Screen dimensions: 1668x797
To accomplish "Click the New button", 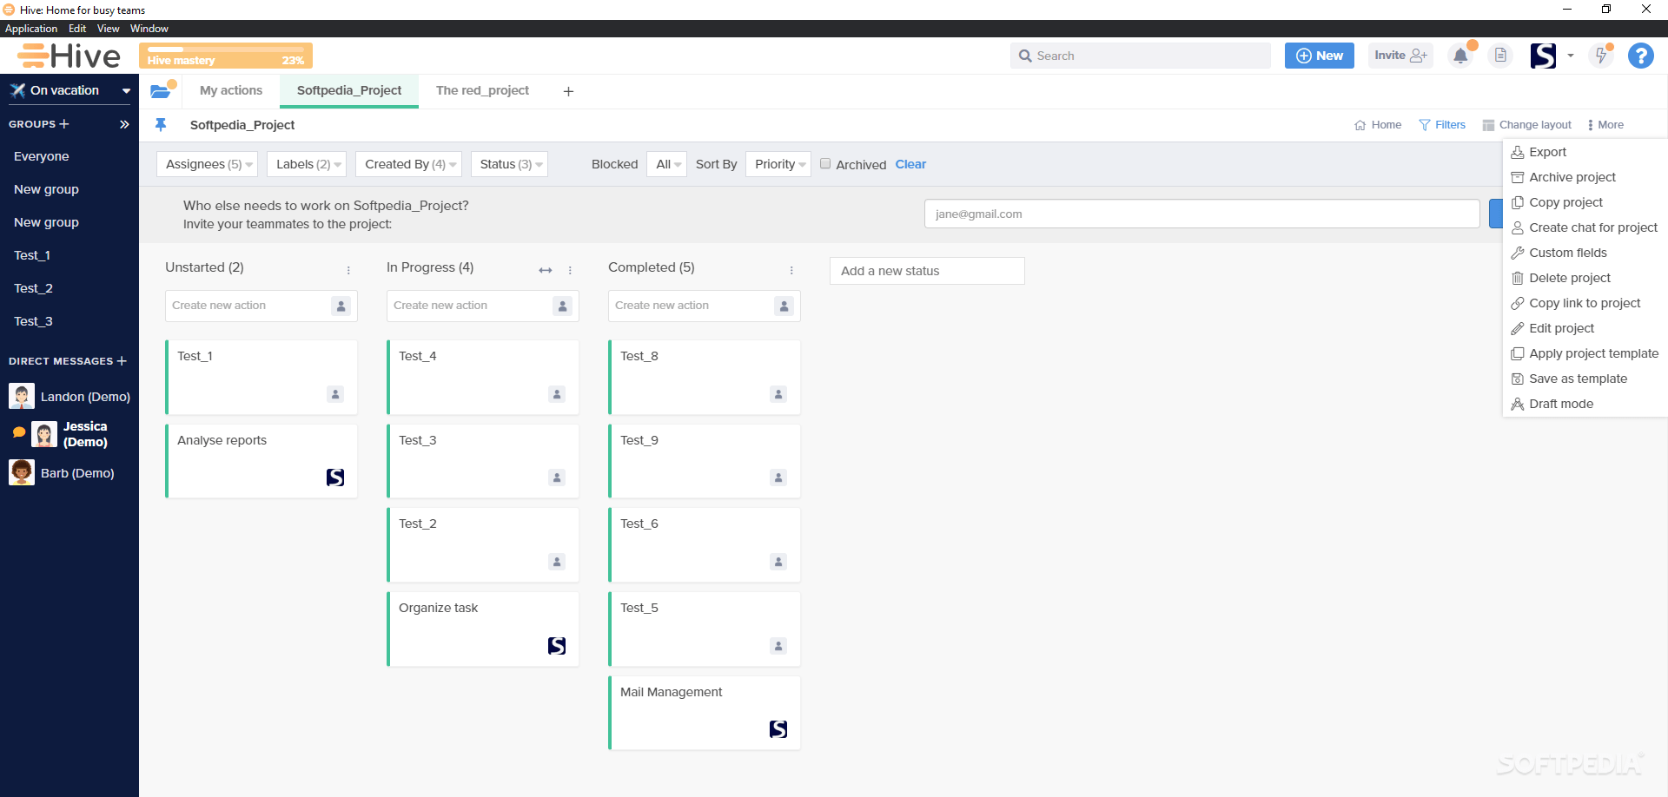I will point(1319,56).
